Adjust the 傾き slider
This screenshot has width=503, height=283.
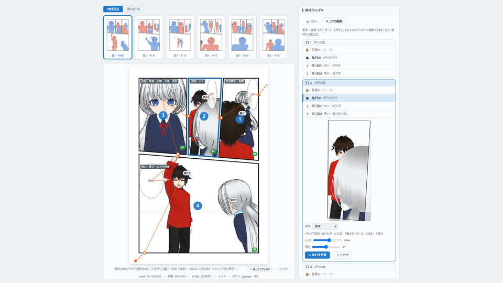[326, 247]
